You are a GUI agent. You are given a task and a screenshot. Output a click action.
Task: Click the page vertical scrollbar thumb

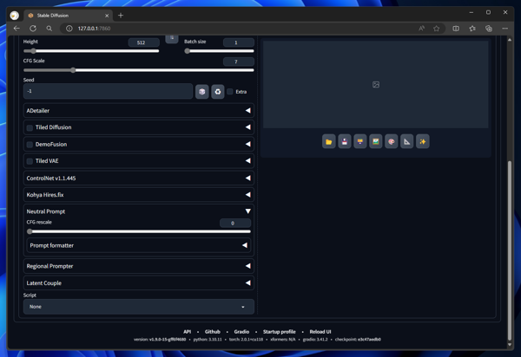pos(510,250)
